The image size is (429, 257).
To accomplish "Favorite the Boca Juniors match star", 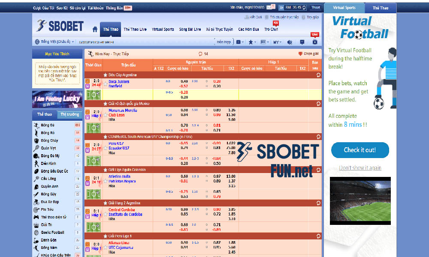I will [105, 84].
